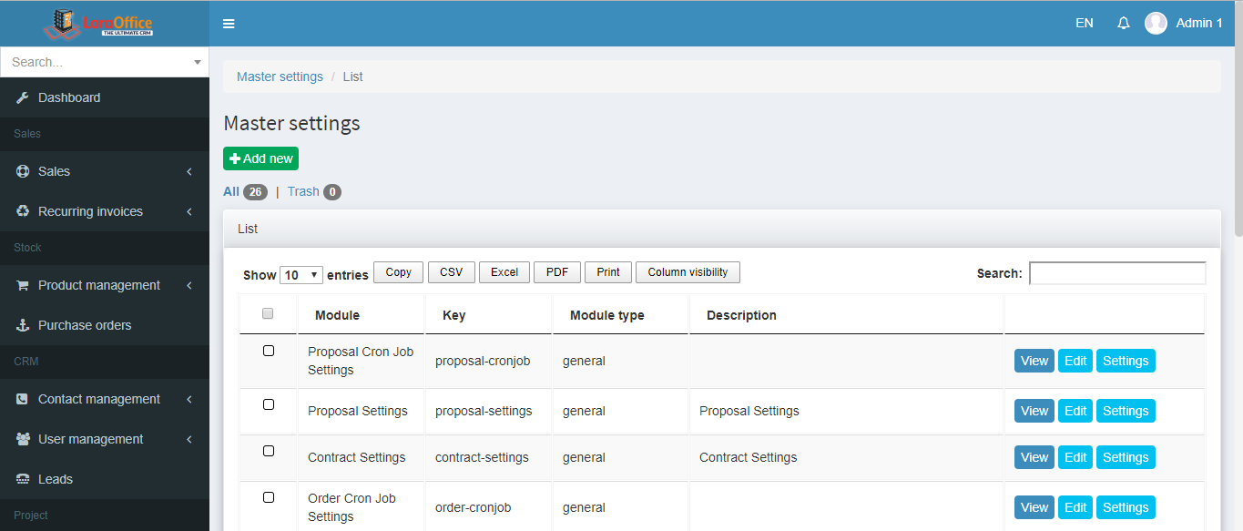Viewport: 1243px width, 531px height.
Task: Open the Leads sidebar menu item
Action: [55, 479]
